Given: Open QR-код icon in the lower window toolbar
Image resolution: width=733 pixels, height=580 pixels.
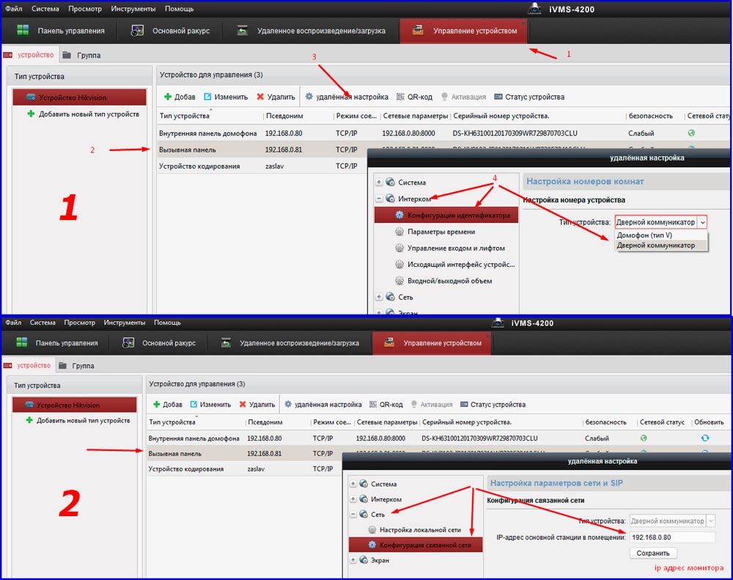Looking at the screenshot, I should click(373, 405).
